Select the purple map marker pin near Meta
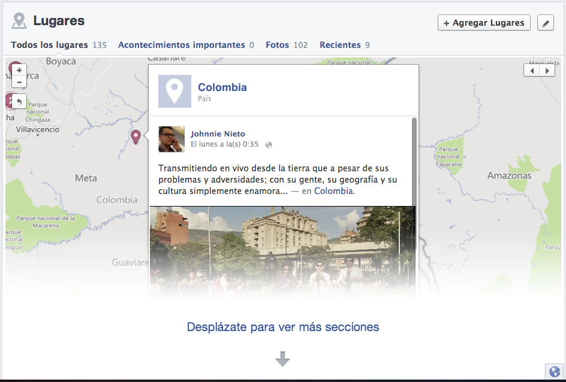The image size is (566, 382). 136,137
